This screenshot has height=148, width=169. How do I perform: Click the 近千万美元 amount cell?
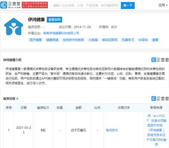point(78,130)
